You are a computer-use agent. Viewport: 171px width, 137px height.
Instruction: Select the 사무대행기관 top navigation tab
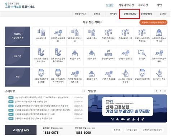pyautogui.click(x=126, y=5)
